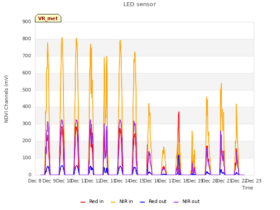280x210 pixels.
Task: Click the VR_met annotation label
Action: [x=48, y=18]
